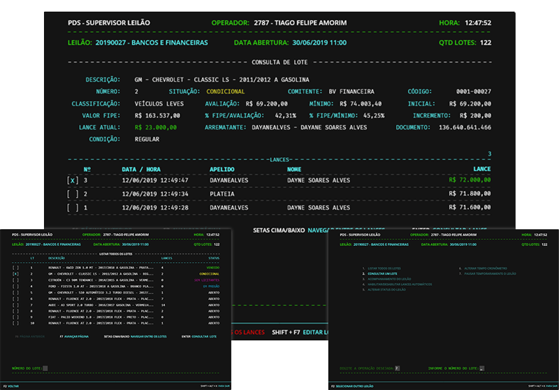
Task: Click the Classificação value VEÍCULOS LEVES
Action: click(x=159, y=103)
